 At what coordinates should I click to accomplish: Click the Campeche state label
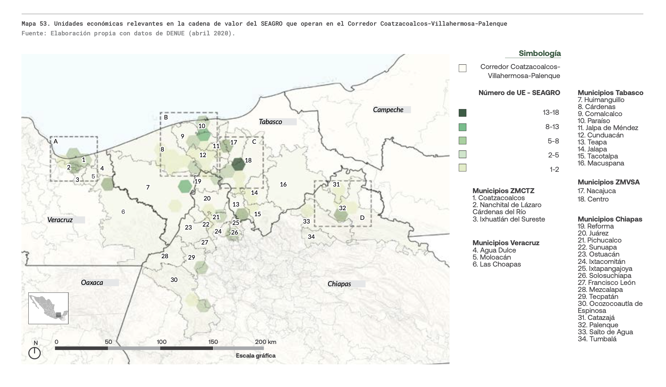(x=388, y=110)
